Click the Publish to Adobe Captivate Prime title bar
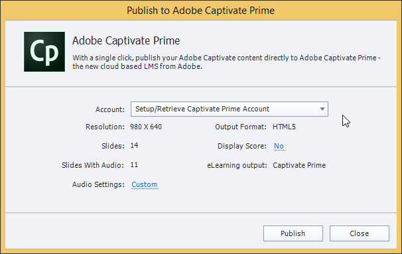402x254 pixels. point(201,11)
